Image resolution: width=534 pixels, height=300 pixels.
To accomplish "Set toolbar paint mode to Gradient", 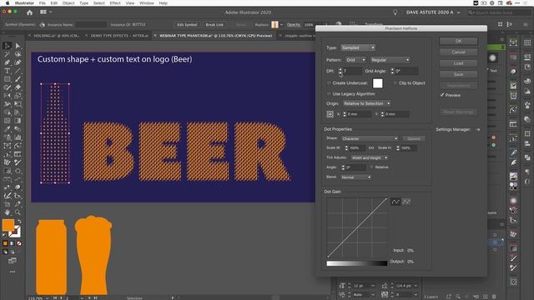I will point(13,243).
